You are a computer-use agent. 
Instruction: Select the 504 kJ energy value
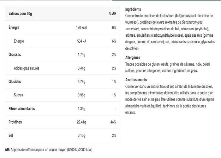[81, 41]
